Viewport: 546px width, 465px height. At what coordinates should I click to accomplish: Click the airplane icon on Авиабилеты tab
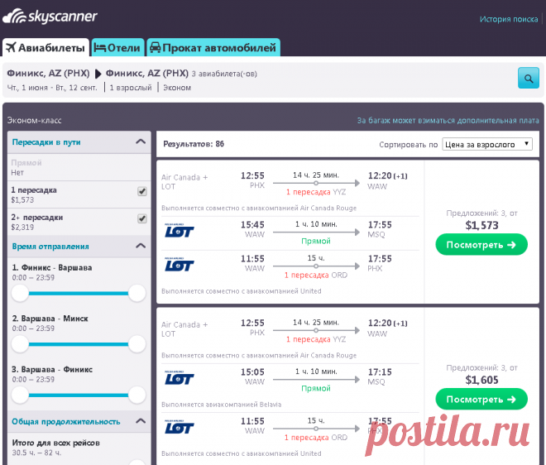pos(12,47)
